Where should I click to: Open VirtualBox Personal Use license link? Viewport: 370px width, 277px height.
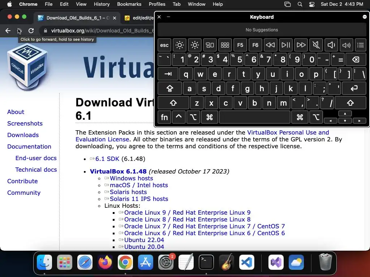point(288,132)
